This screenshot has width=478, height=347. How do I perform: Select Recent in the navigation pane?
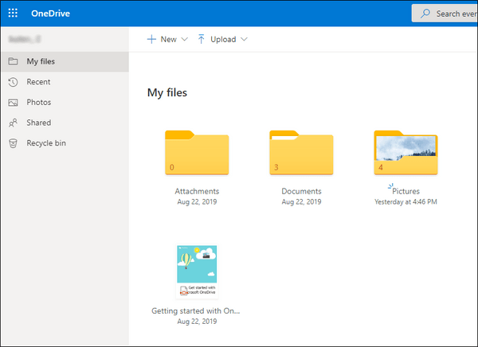tap(38, 82)
